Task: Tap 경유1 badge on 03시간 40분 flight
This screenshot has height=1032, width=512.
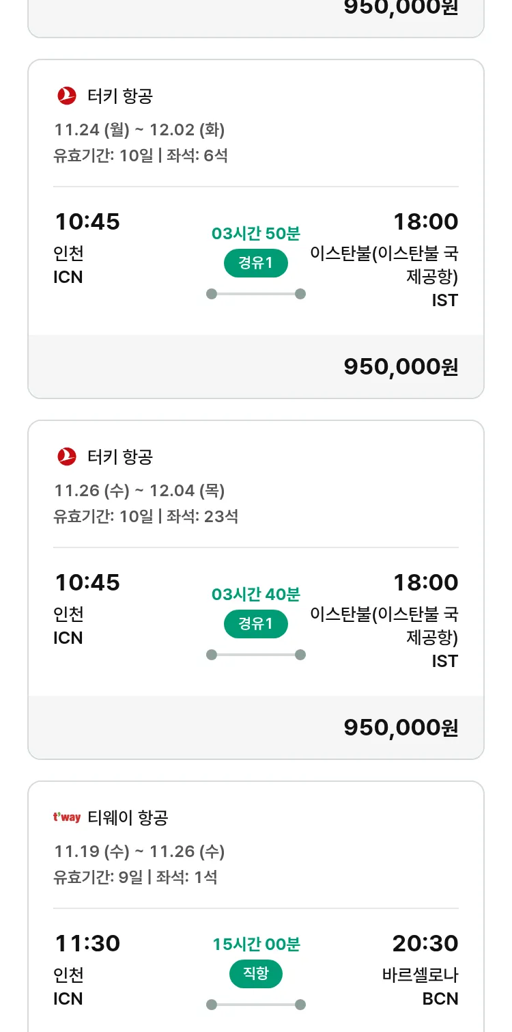Action: [256, 624]
